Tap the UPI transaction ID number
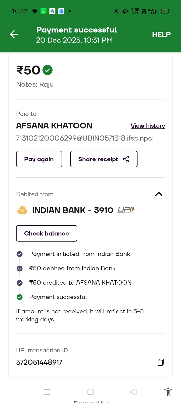The image size is (181, 403). click(x=39, y=362)
